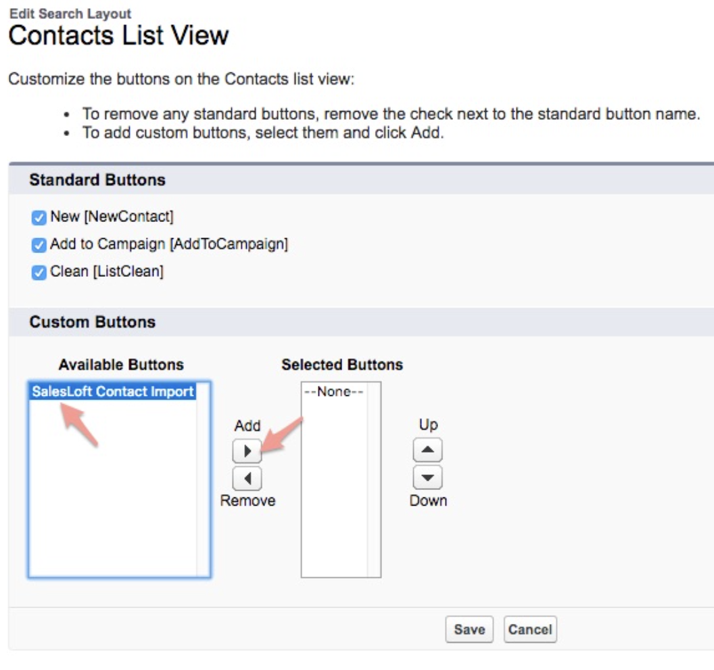Click the Available Buttons column label
Image resolution: width=714 pixels, height=670 pixels.
[120, 364]
